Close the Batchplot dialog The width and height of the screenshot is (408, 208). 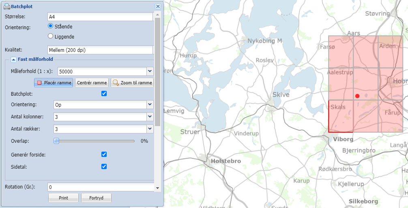[158, 6]
